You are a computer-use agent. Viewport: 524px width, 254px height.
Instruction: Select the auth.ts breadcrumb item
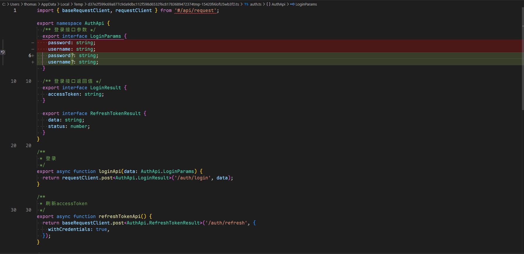[256, 4]
